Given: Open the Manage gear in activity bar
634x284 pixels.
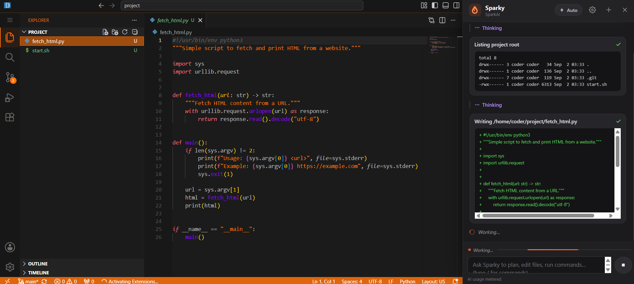Looking at the screenshot, I should [10, 267].
